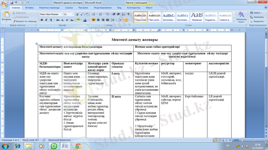The height and width of the screenshot is (150, 268).
Task: Open Google Chrome from the taskbar
Action: click(x=78, y=146)
